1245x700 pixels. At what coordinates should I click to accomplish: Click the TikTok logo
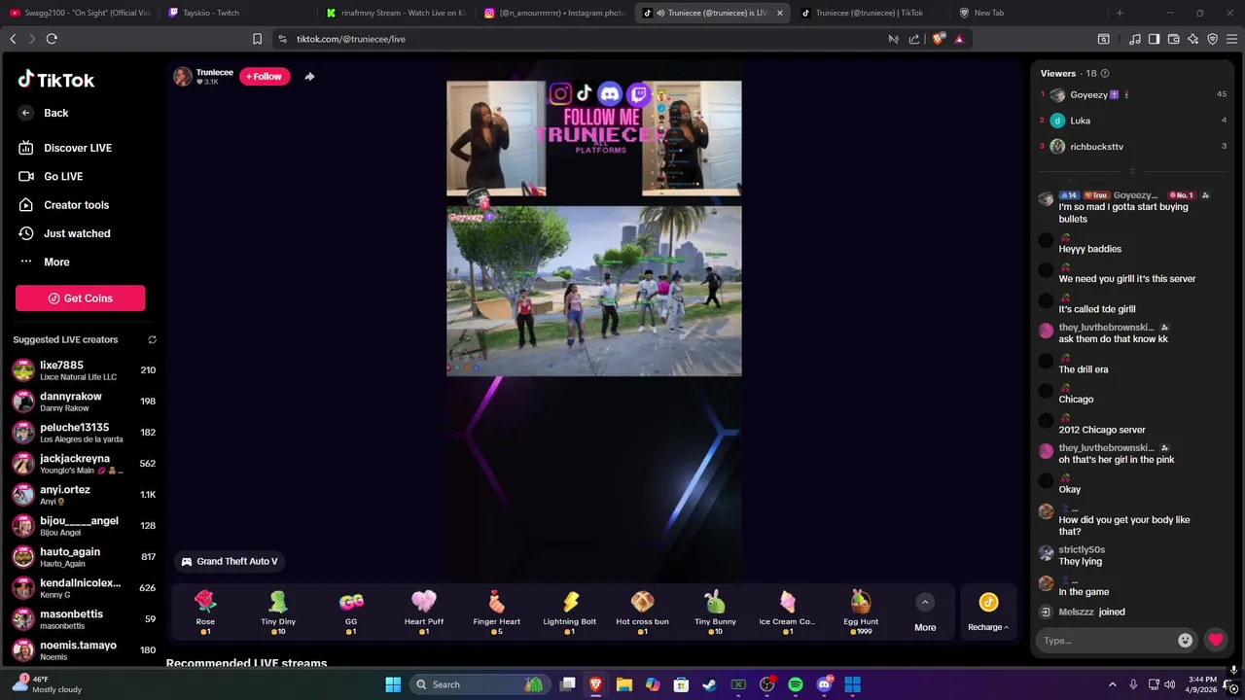[55, 80]
